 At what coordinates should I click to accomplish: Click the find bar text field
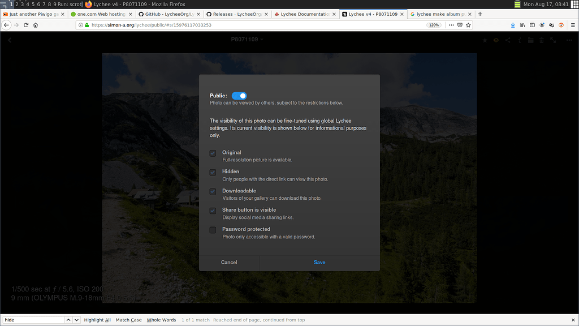pos(33,320)
